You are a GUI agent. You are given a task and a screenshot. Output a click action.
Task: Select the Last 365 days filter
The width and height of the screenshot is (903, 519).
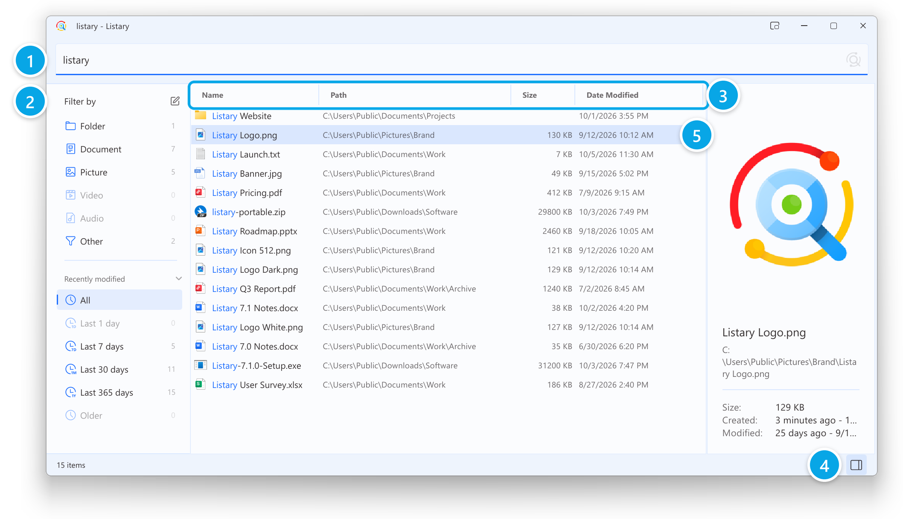119,392
